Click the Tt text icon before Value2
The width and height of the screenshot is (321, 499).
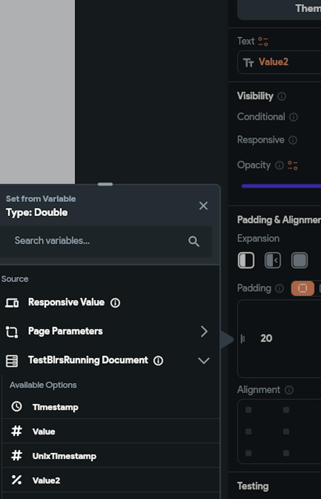[x=248, y=62]
